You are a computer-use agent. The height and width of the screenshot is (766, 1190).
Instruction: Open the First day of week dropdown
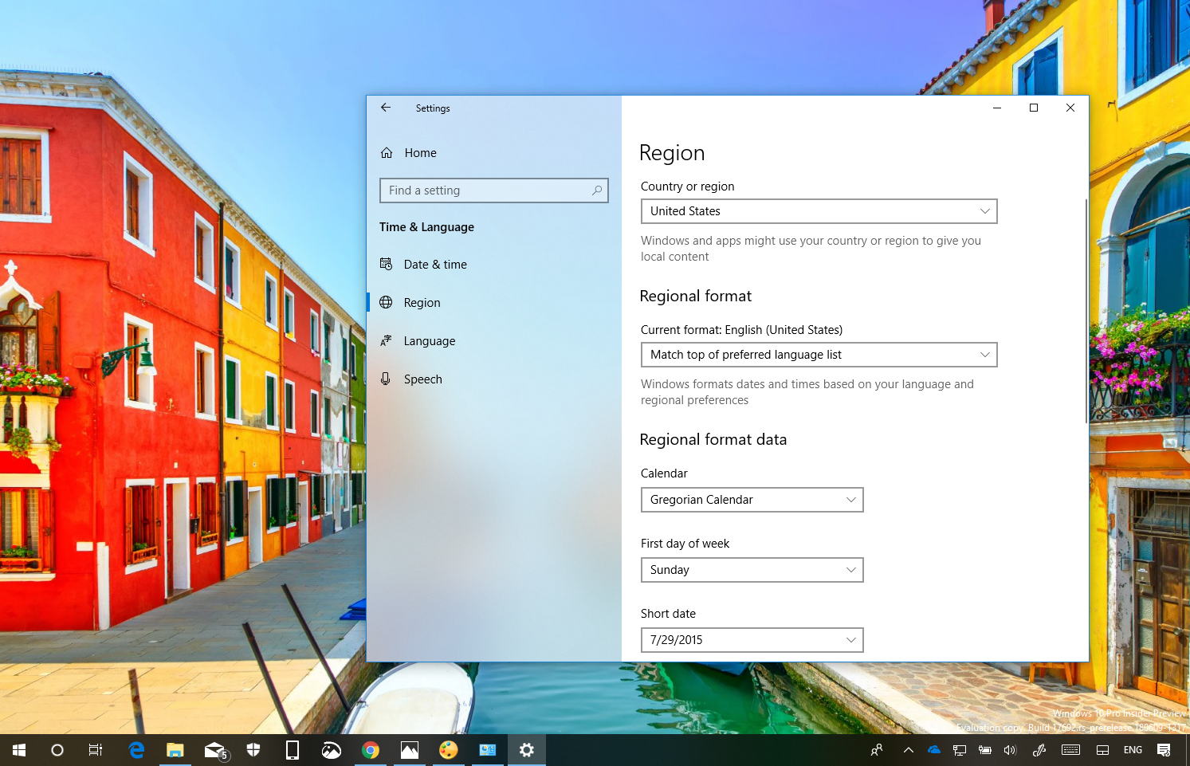point(752,570)
